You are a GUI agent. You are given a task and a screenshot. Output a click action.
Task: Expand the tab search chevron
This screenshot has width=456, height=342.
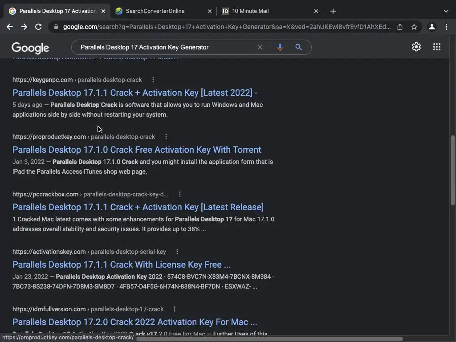pyautogui.click(x=446, y=11)
